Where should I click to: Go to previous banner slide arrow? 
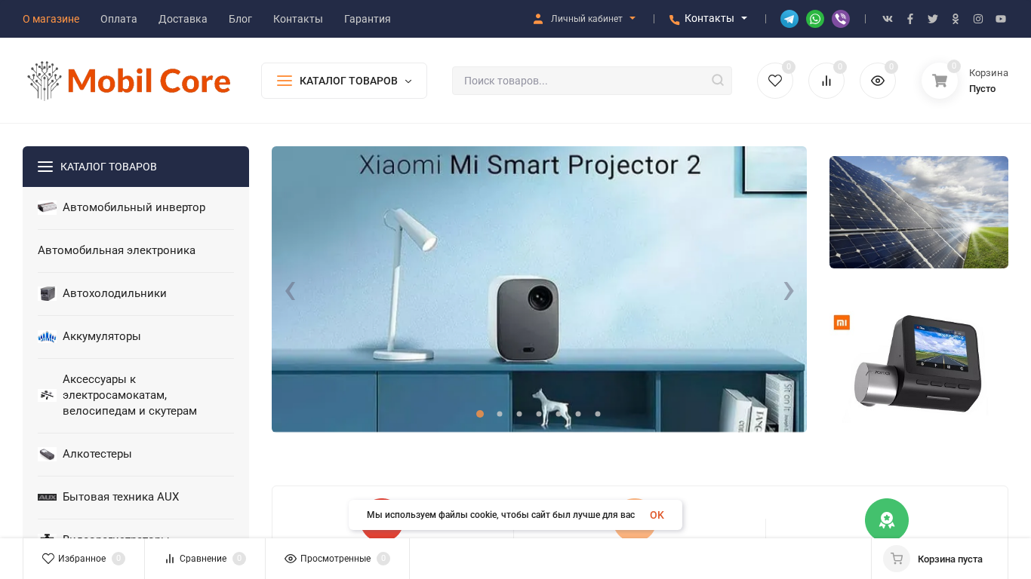point(290,290)
